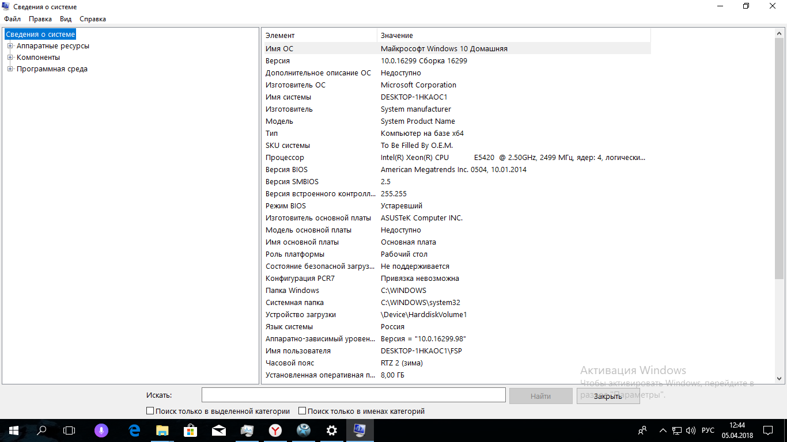The image size is (787, 442).
Task: Open the Файл menu
Action: (x=12, y=19)
